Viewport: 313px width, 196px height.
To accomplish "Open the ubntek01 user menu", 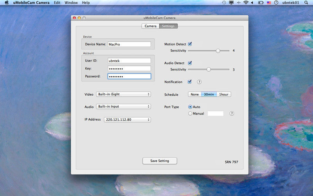I will point(291,3).
